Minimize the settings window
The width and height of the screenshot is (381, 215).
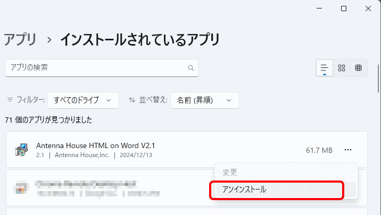319,8
